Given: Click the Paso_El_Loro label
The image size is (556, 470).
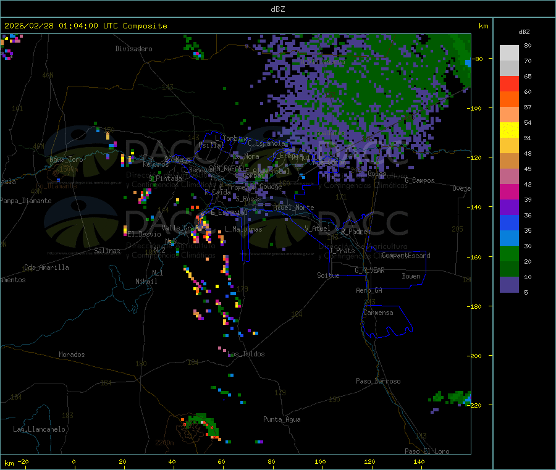Looking at the screenshot, I should click(x=427, y=451).
